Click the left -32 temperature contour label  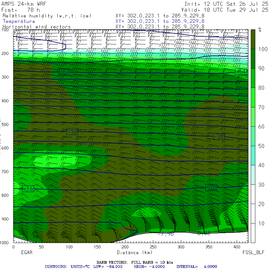tap(72, 132)
